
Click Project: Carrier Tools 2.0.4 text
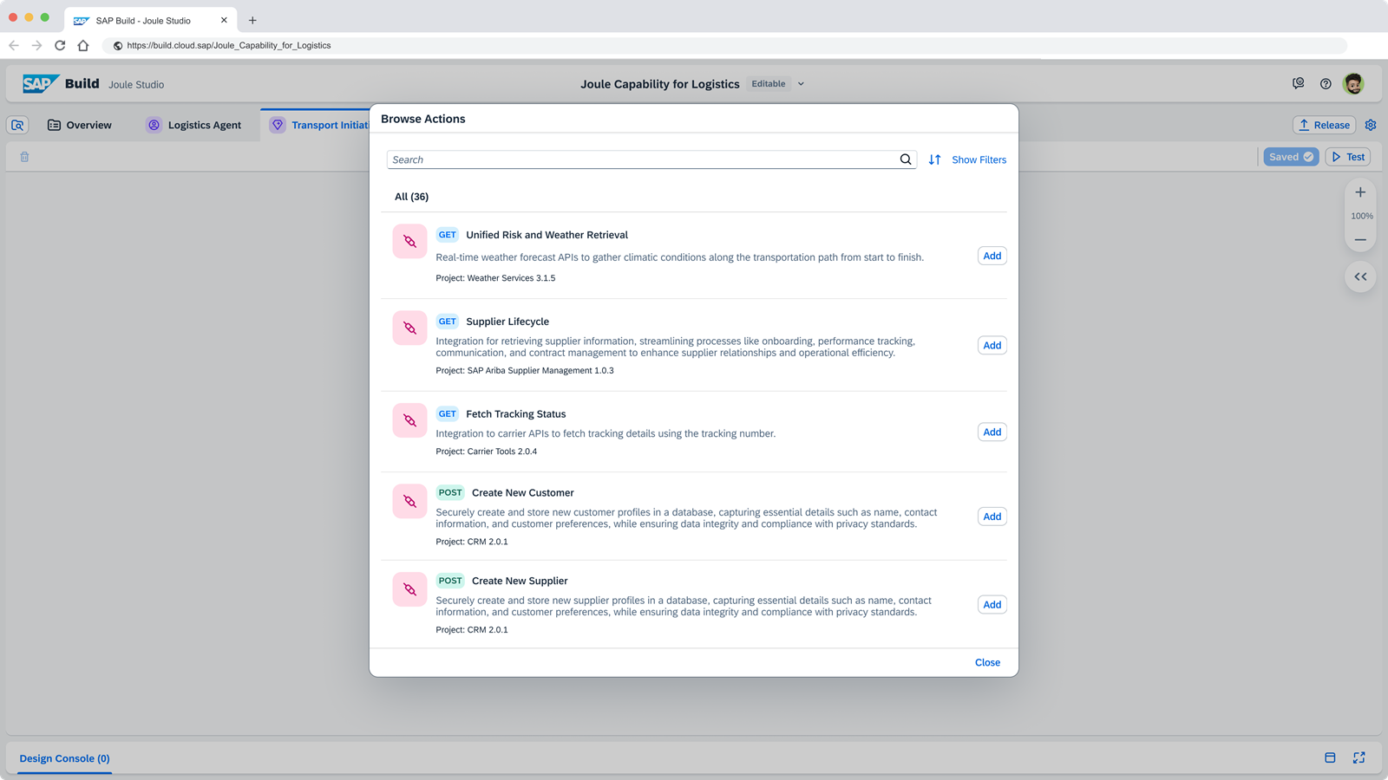click(x=487, y=452)
